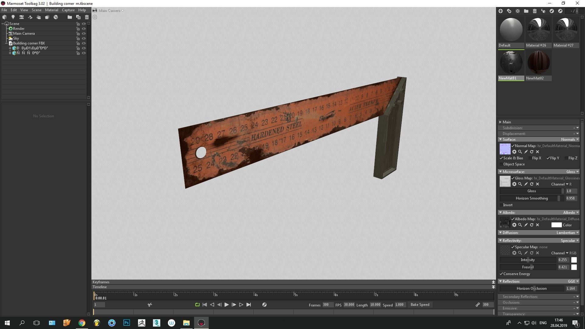Create new material plus icon
Image resolution: width=585 pixels, height=329 pixels.
[501, 11]
